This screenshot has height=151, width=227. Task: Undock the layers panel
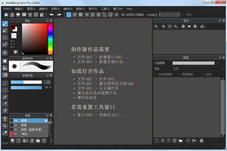[220, 58]
